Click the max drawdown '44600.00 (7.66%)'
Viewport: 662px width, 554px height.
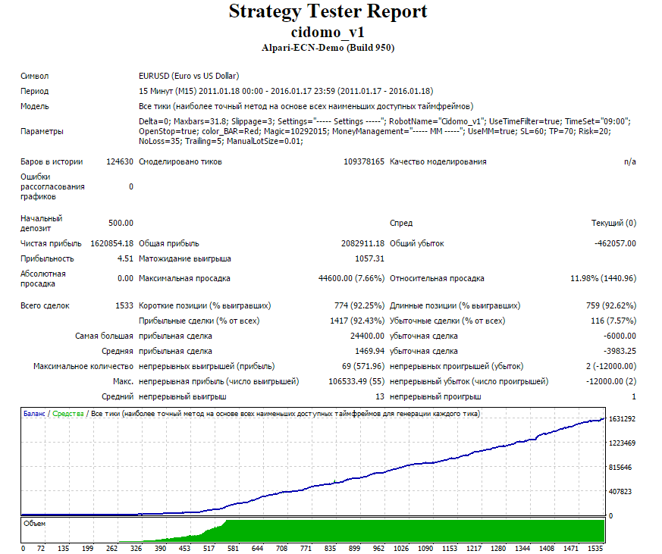(x=351, y=278)
